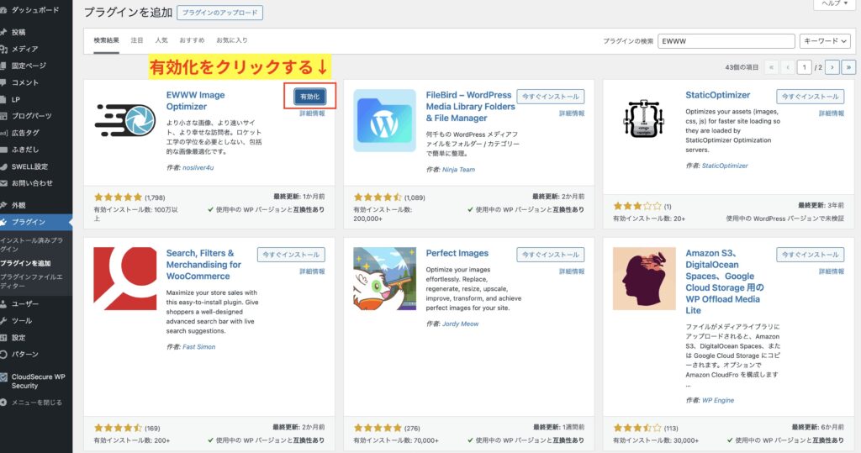The height and width of the screenshot is (453, 861).
Task: Jump to last page of plugin results
Action: 848,67
